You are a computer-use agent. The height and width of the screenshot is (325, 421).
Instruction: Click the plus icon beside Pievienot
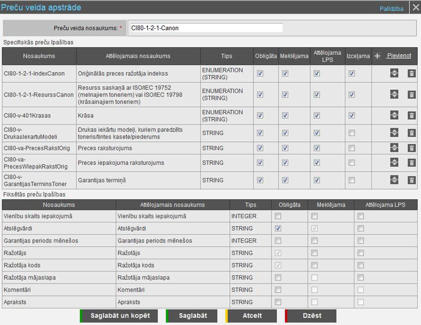[x=377, y=56]
